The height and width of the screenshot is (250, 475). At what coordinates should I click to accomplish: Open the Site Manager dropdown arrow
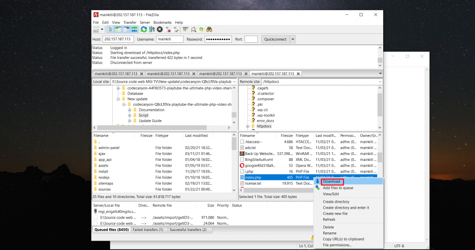(102, 29)
